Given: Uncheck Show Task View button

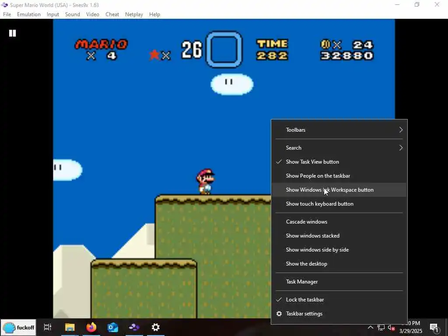Looking at the screenshot, I should click(x=339, y=162).
